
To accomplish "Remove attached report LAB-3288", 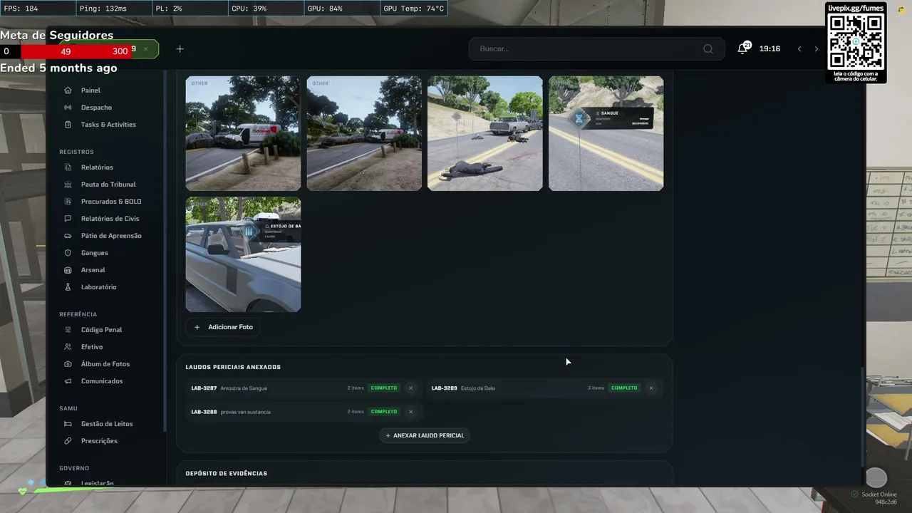I will coord(410,412).
